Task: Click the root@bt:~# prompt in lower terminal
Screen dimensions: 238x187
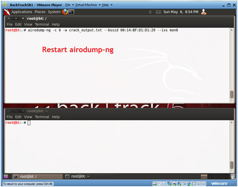Action: tap(16, 123)
